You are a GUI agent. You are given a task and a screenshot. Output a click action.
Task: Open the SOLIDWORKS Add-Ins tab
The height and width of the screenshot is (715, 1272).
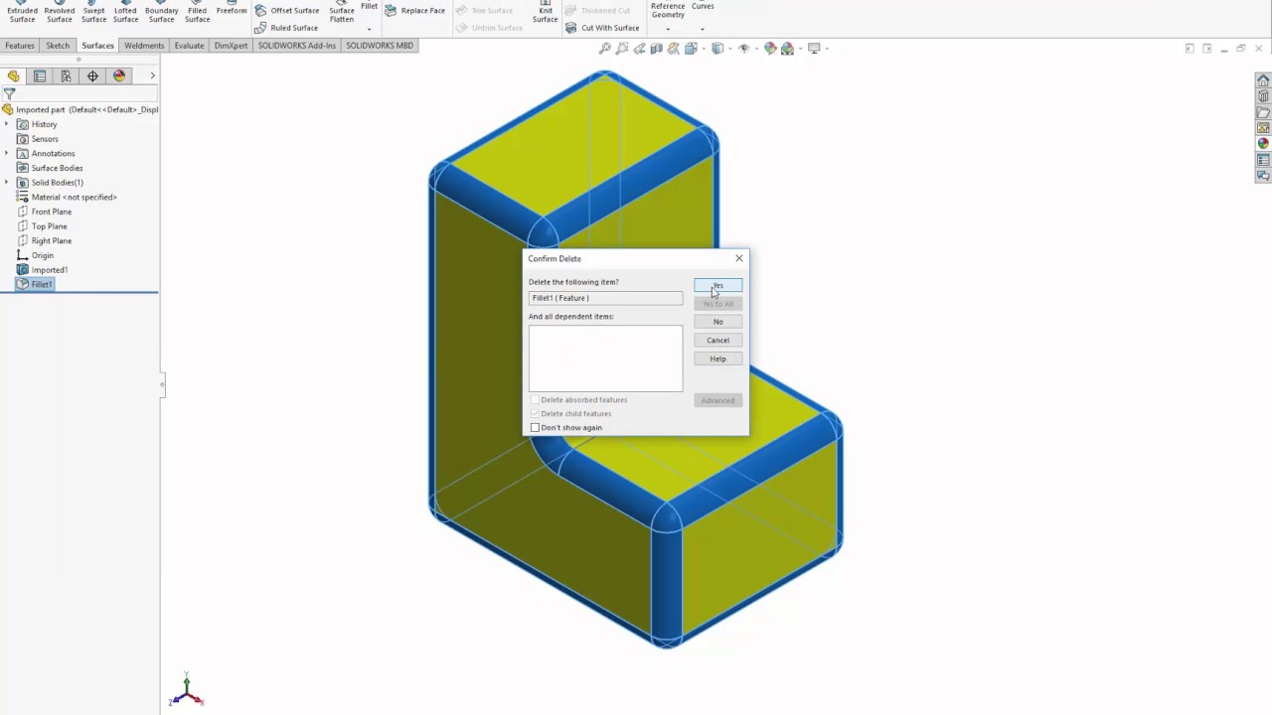[296, 45]
